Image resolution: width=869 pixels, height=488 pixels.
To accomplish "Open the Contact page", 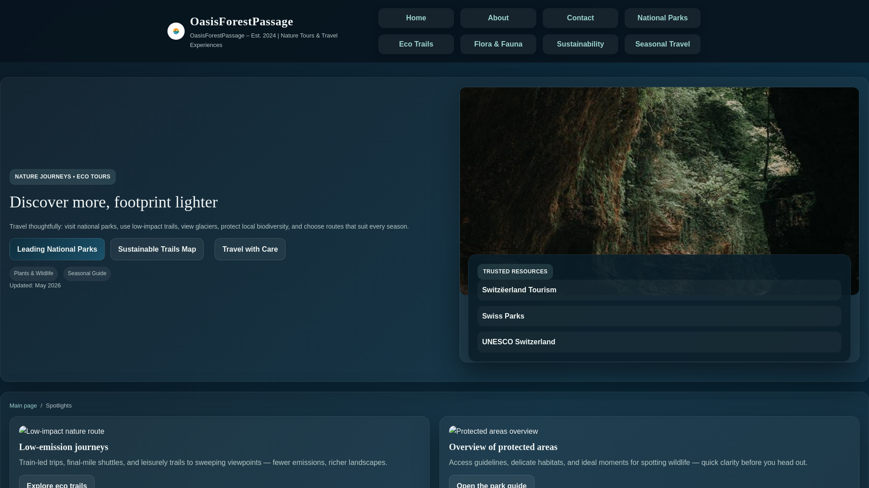I will click(x=580, y=18).
